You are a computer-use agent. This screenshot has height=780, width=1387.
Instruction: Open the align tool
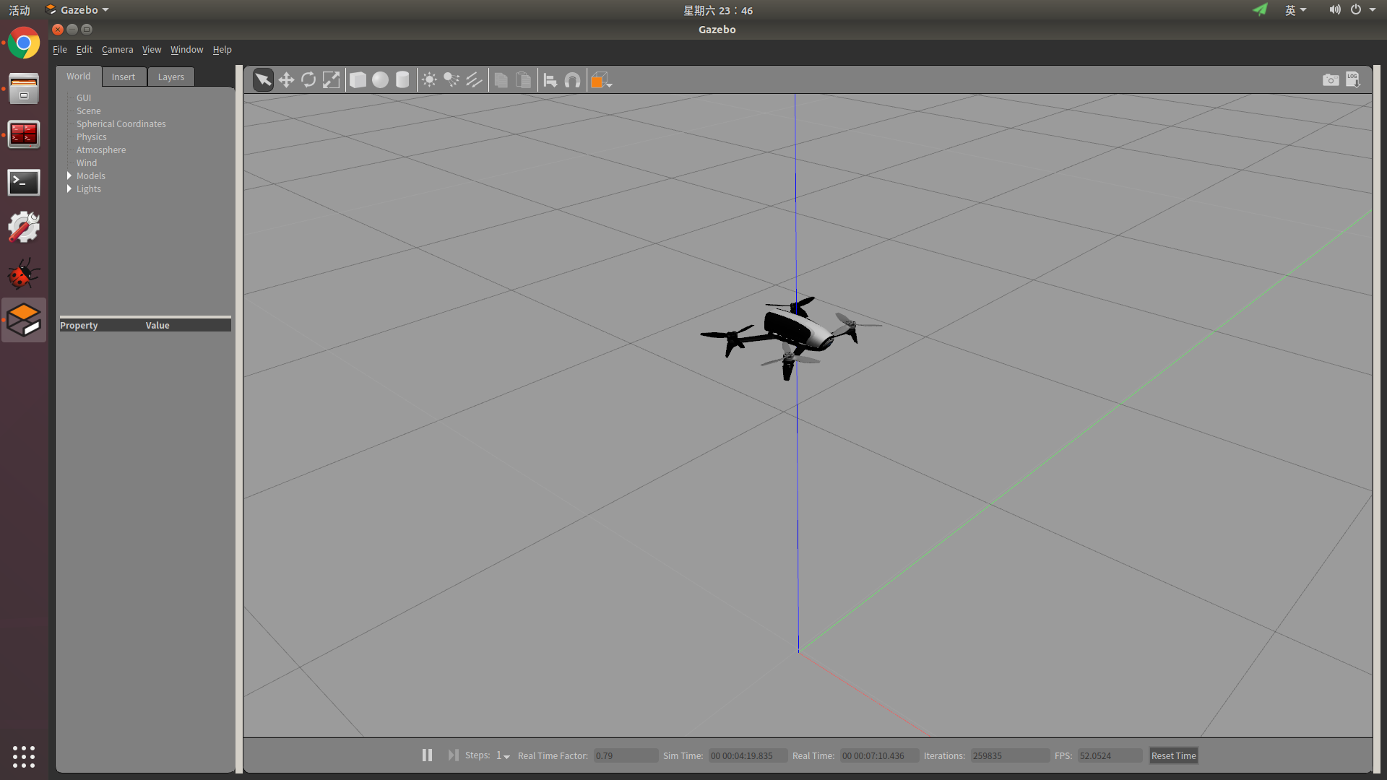(x=550, y=80)
